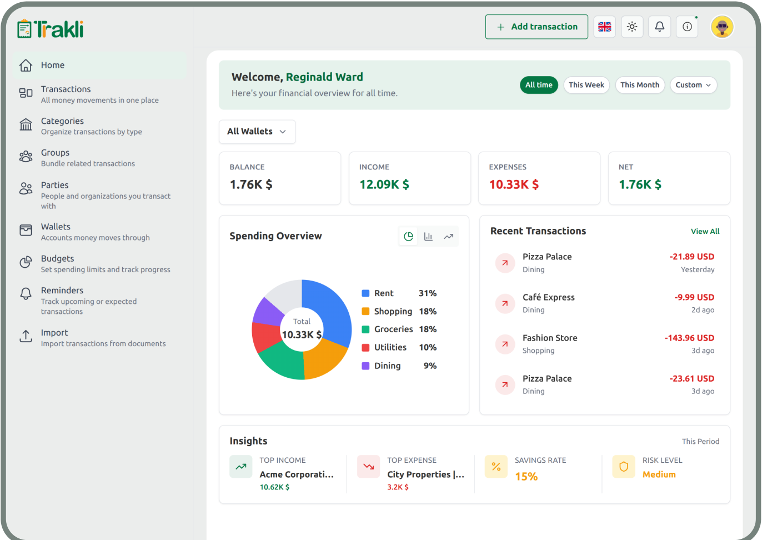Switch Spending Overview to line trend chart
This screenshot has width=762, height=540.
448,237
